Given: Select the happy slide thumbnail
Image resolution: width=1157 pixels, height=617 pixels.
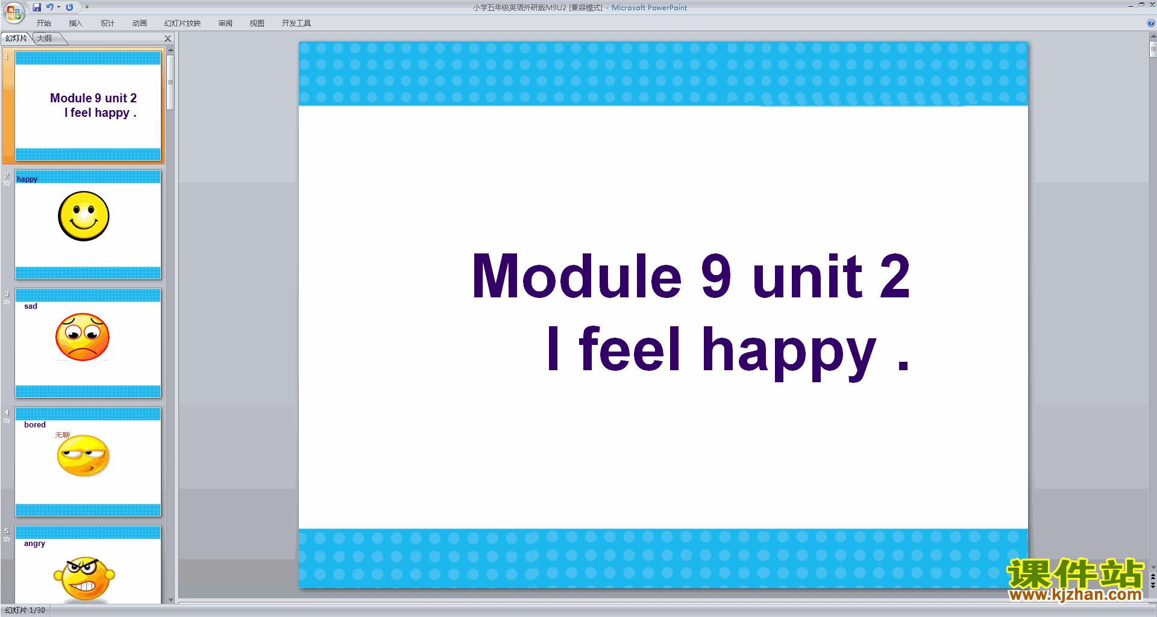Looking at the screenshot, I should tap(88, 225).
